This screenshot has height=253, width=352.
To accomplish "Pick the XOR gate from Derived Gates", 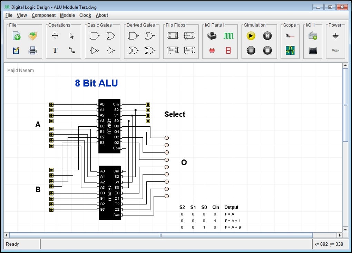I will pos(133,50).
